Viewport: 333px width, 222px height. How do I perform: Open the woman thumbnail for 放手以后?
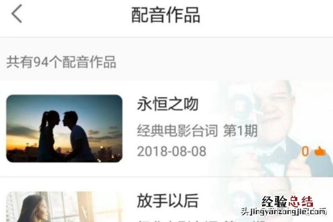pyautogui.click(x=64, y=206)
